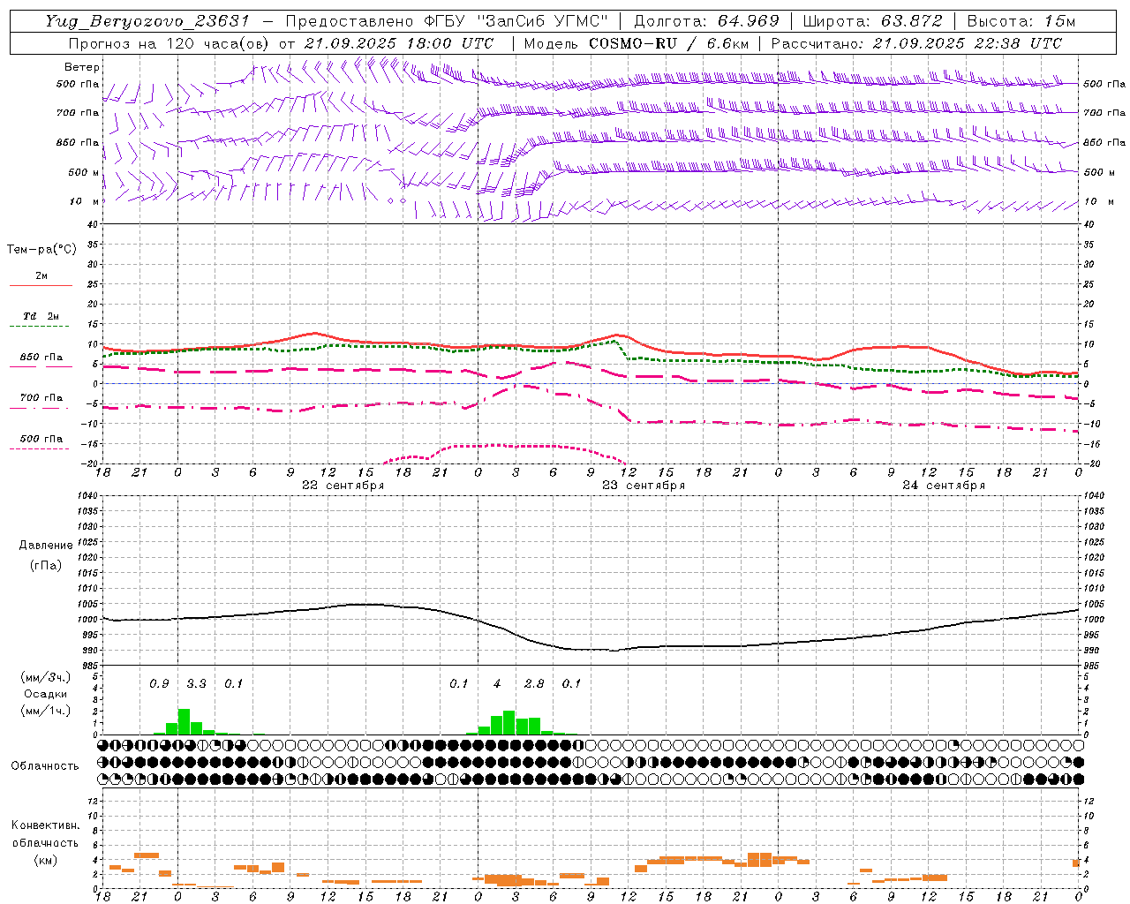Click the date label '22 сентября'

[343, 486]
